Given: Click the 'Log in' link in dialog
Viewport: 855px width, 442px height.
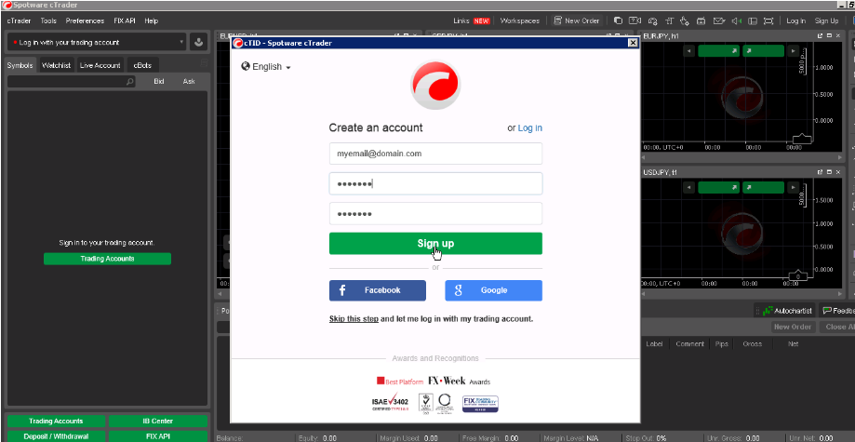Looking at the screenshot, I should (x=530, y=128).
